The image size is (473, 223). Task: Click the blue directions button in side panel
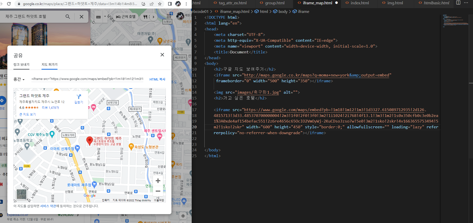[x=2, y=100]
